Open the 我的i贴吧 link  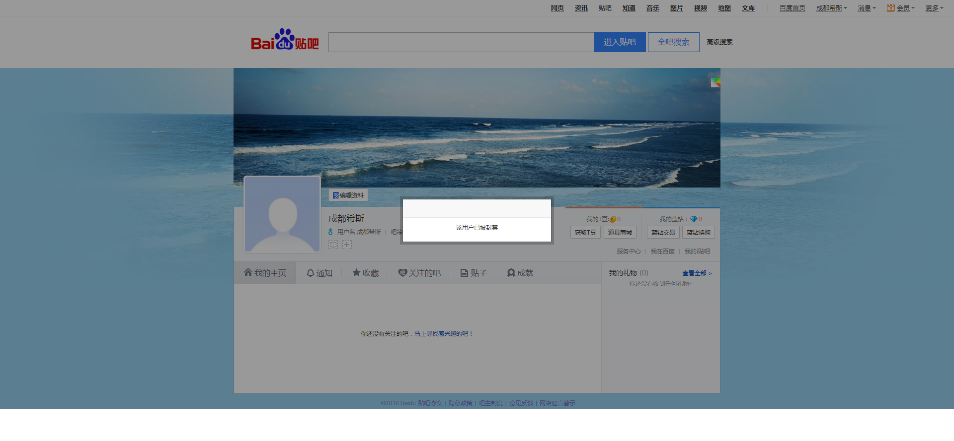pos(697,252)
